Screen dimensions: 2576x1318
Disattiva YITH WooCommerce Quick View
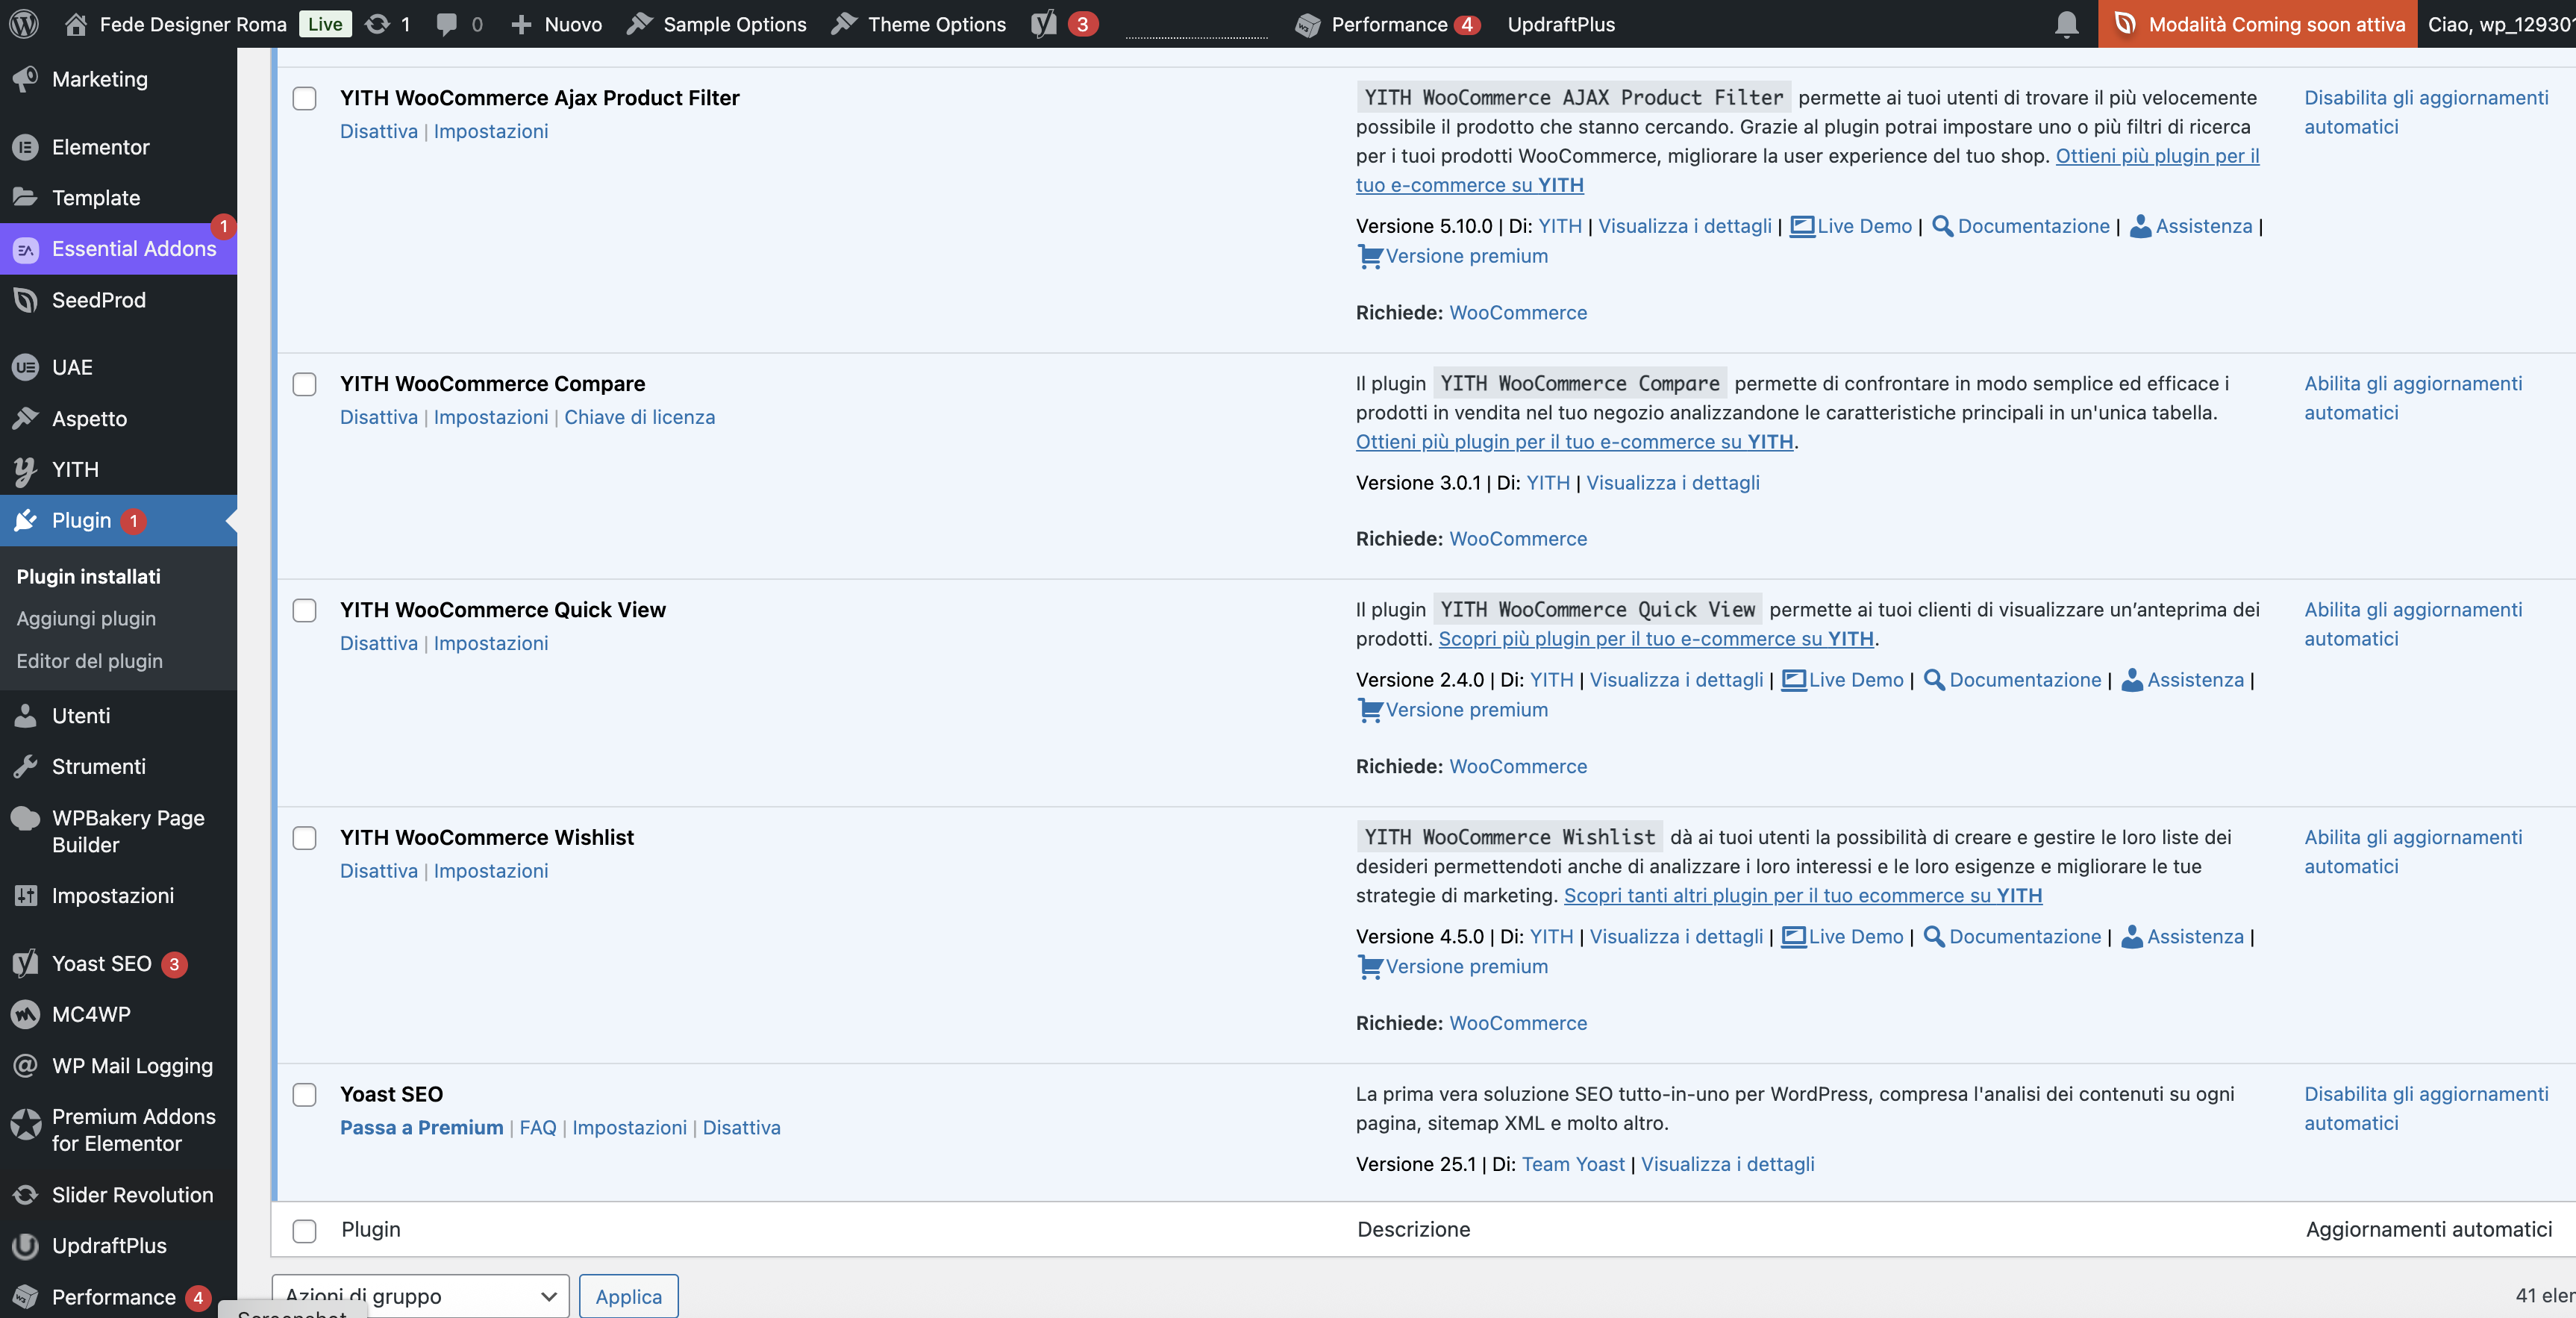[379, 643]
